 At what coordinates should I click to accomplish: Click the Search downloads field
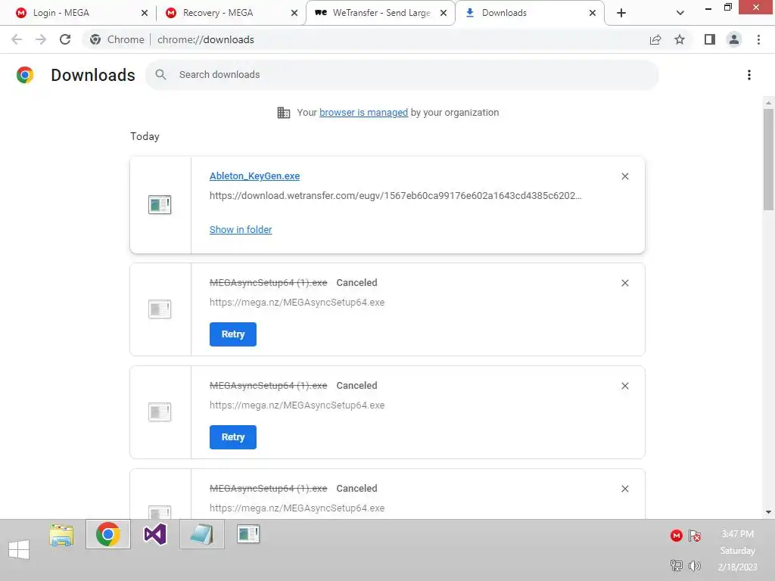tap(402, 75)
